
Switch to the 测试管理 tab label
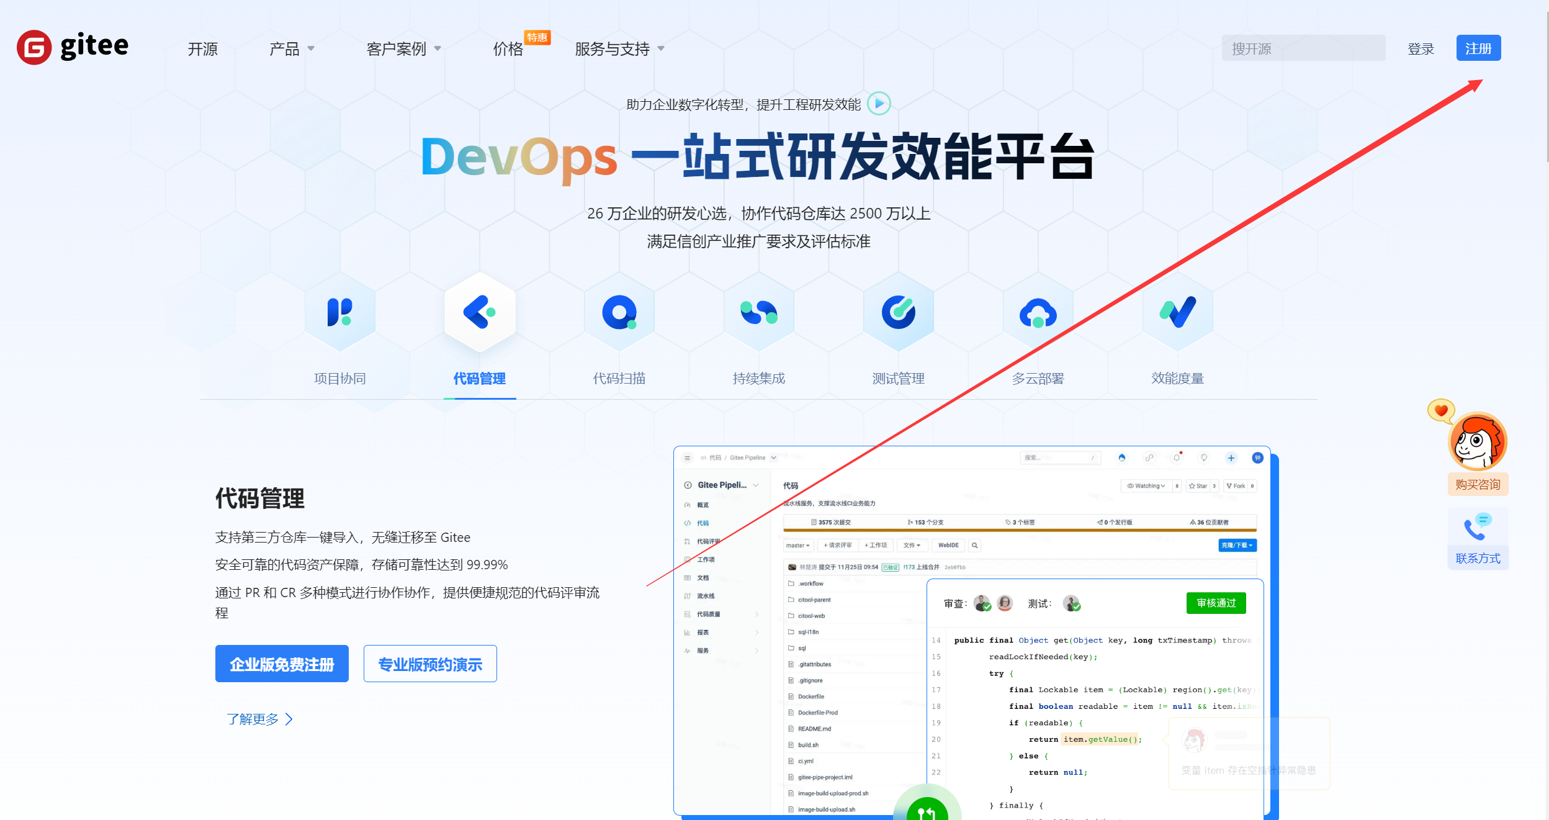coord(899,379)
